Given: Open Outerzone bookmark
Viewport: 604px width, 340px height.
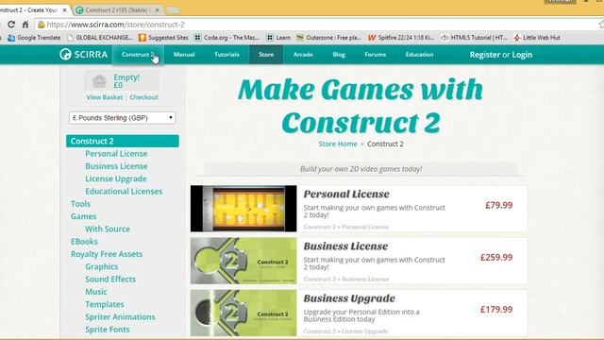Looking at the screenshot, I should 328,38.
